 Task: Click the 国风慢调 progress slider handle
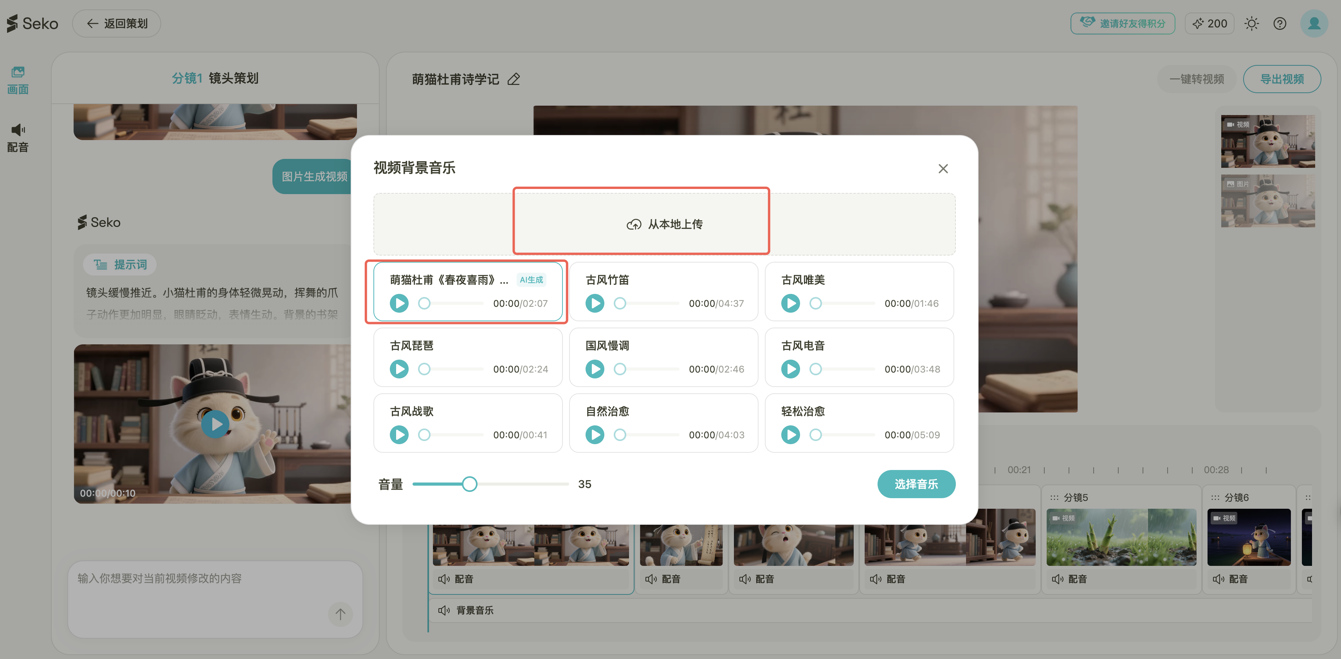point(620,369)
